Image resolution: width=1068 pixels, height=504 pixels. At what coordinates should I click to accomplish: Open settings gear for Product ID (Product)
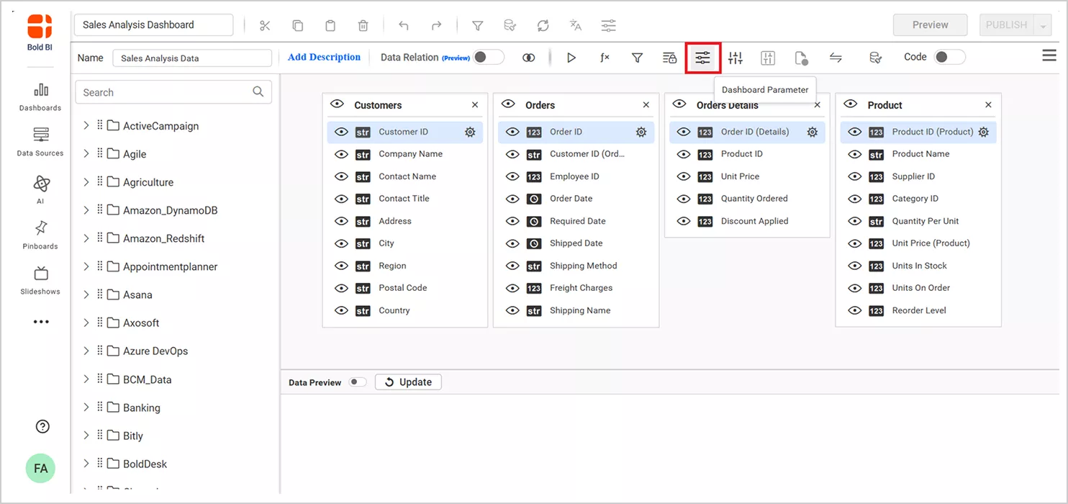[x=983, y=132]
